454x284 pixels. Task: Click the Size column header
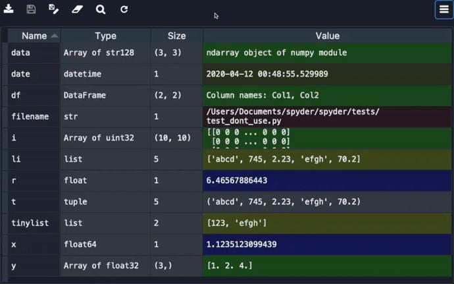(176, 36)
